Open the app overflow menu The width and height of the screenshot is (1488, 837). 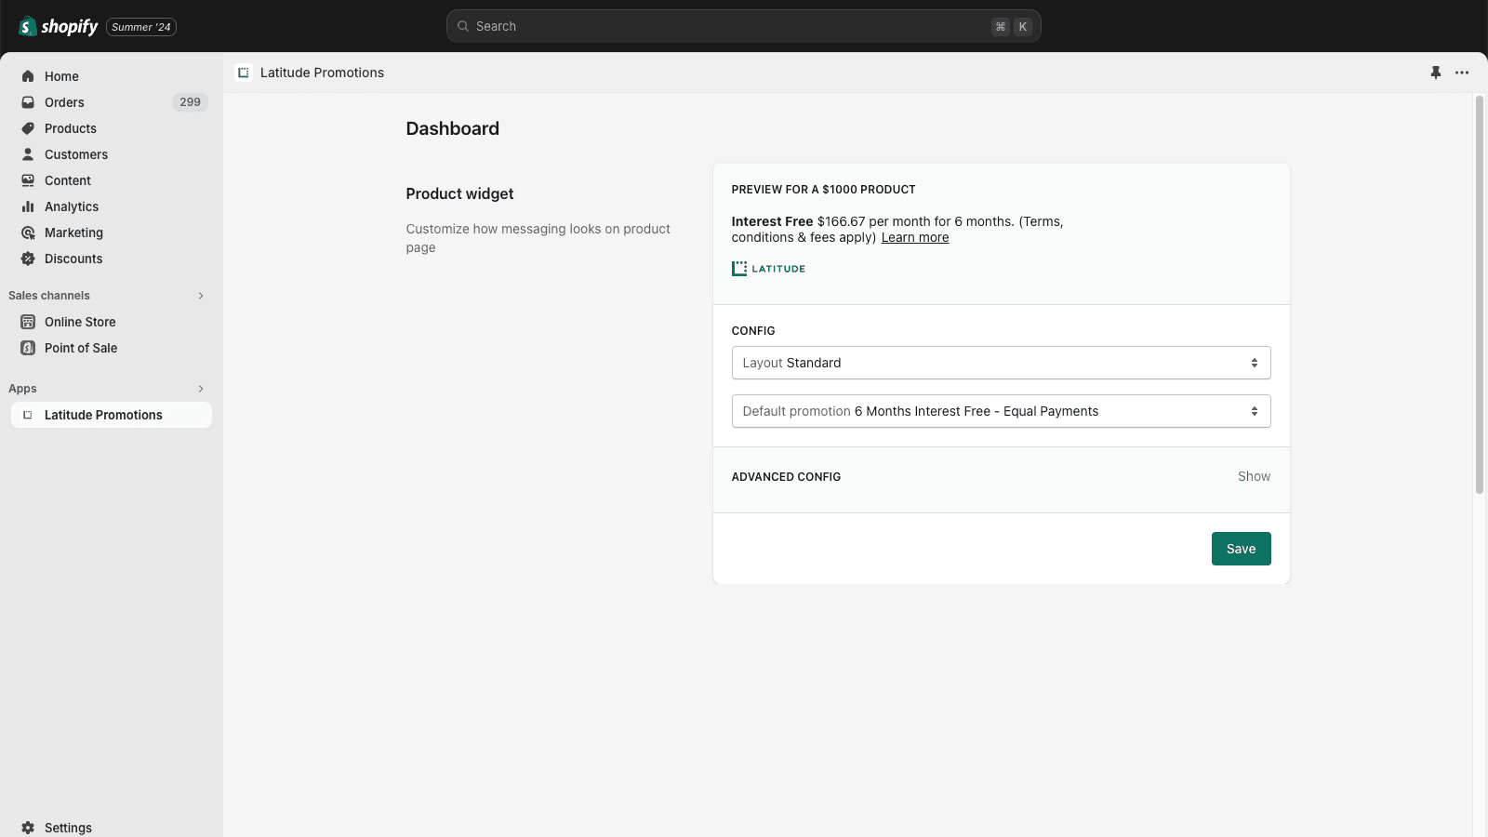click(1461, 72)
